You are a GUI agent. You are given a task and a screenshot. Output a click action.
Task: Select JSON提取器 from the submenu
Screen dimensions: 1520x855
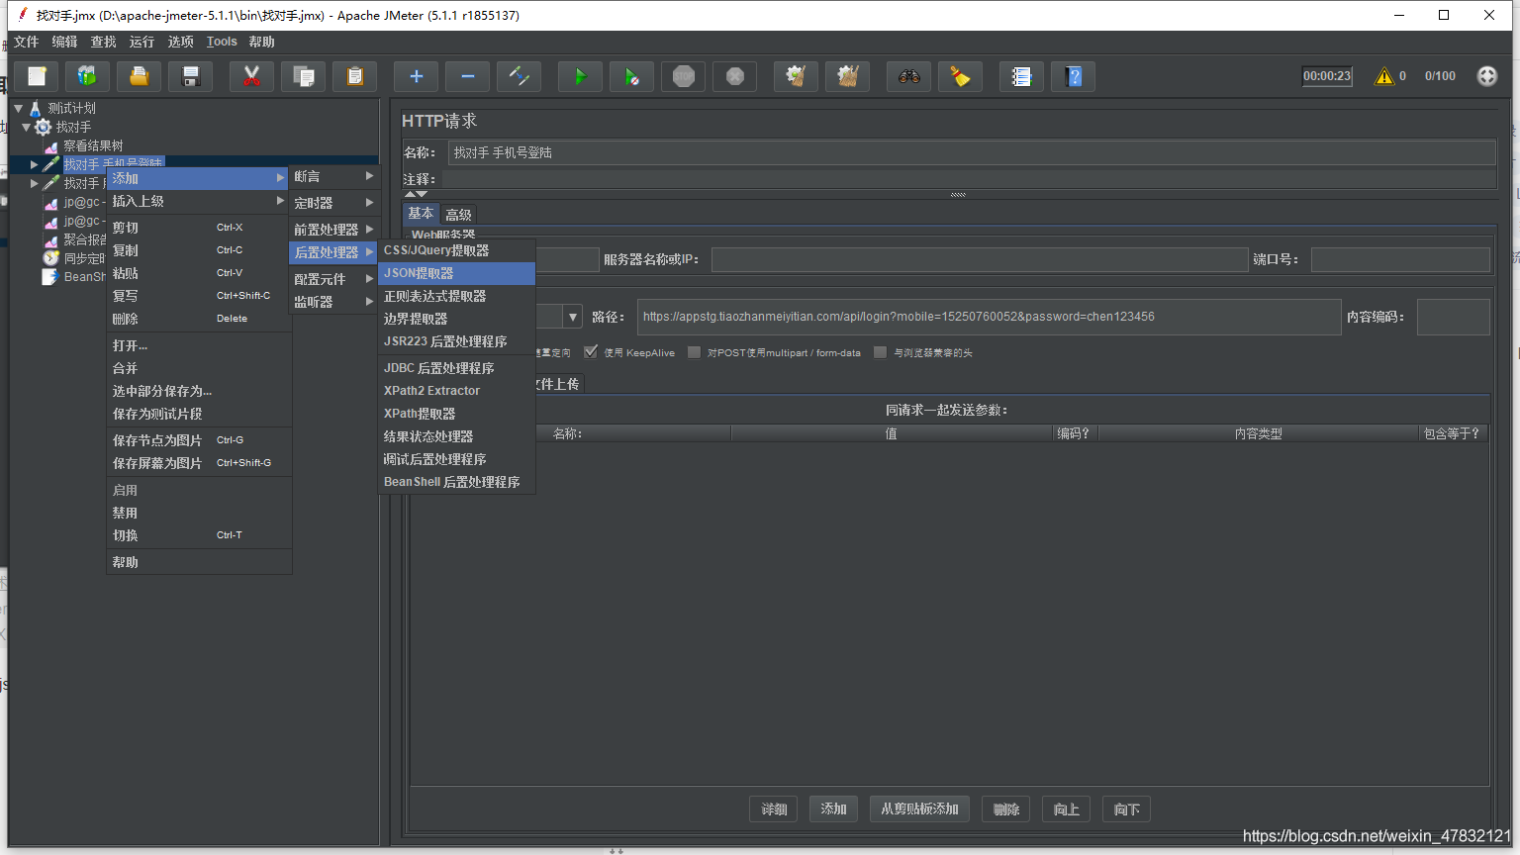point(456,273)
